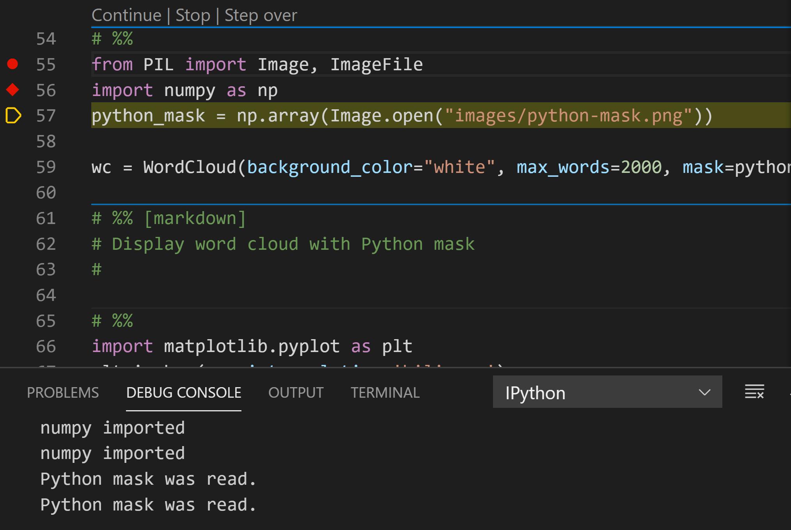
Task: Click the Continue debug link
Action: (126, 16)
